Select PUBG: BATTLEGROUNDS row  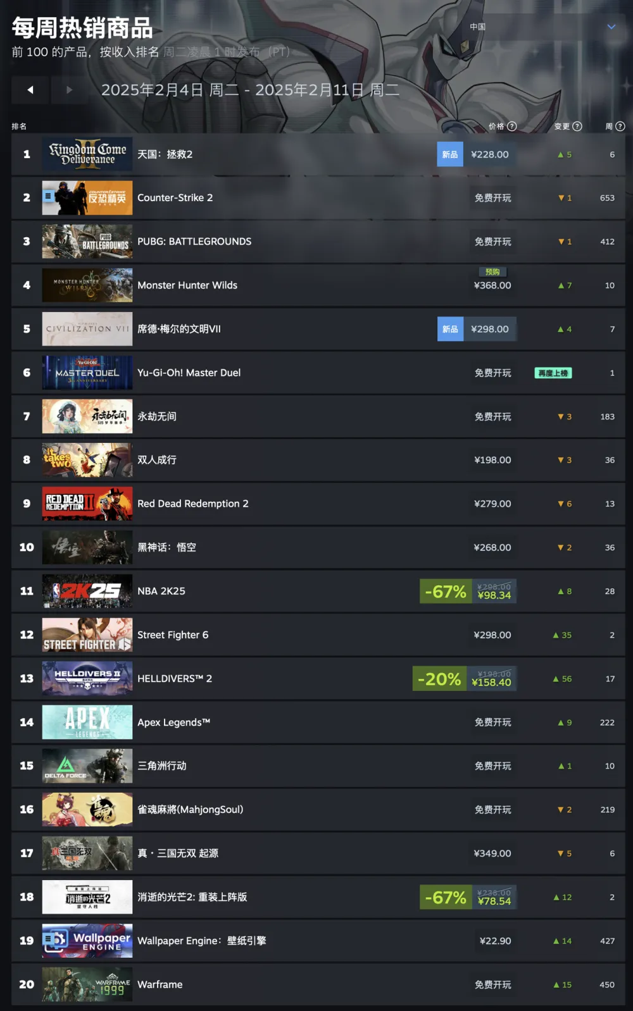318,242
